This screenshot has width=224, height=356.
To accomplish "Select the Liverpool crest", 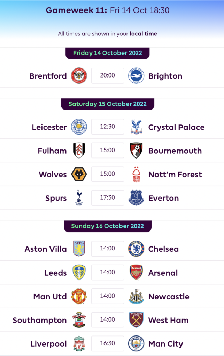I will pyautogui.click(x=79, y=343).
